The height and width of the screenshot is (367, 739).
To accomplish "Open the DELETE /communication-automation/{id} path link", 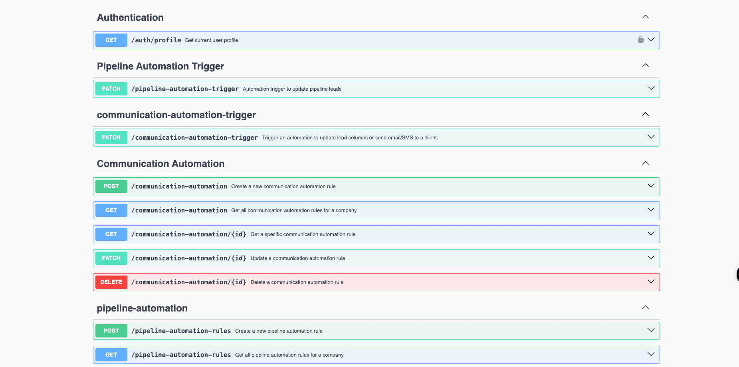I will [x=189, y=282].
